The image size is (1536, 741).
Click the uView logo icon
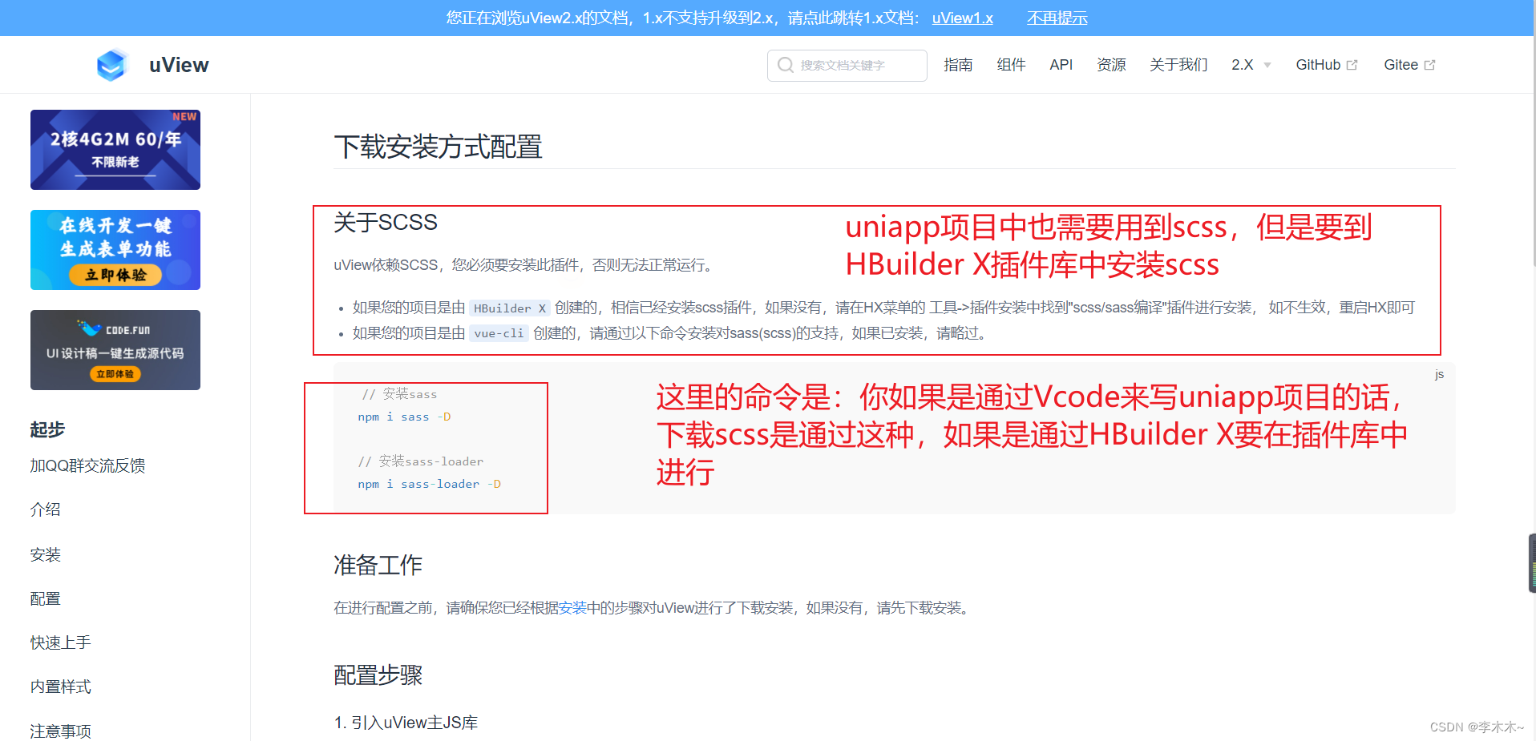point(112,65)
